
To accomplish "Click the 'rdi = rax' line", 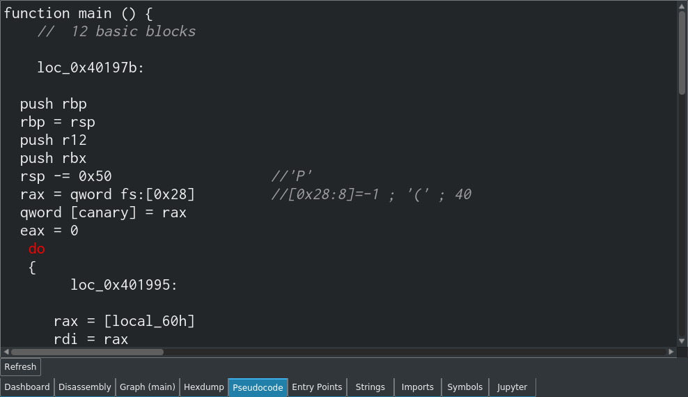I will click(91, 339).
